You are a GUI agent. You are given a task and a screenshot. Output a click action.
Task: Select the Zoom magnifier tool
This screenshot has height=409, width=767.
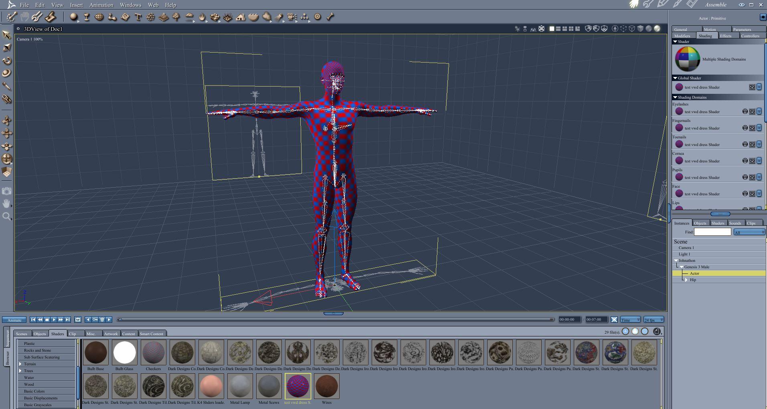tap(6, 217)
